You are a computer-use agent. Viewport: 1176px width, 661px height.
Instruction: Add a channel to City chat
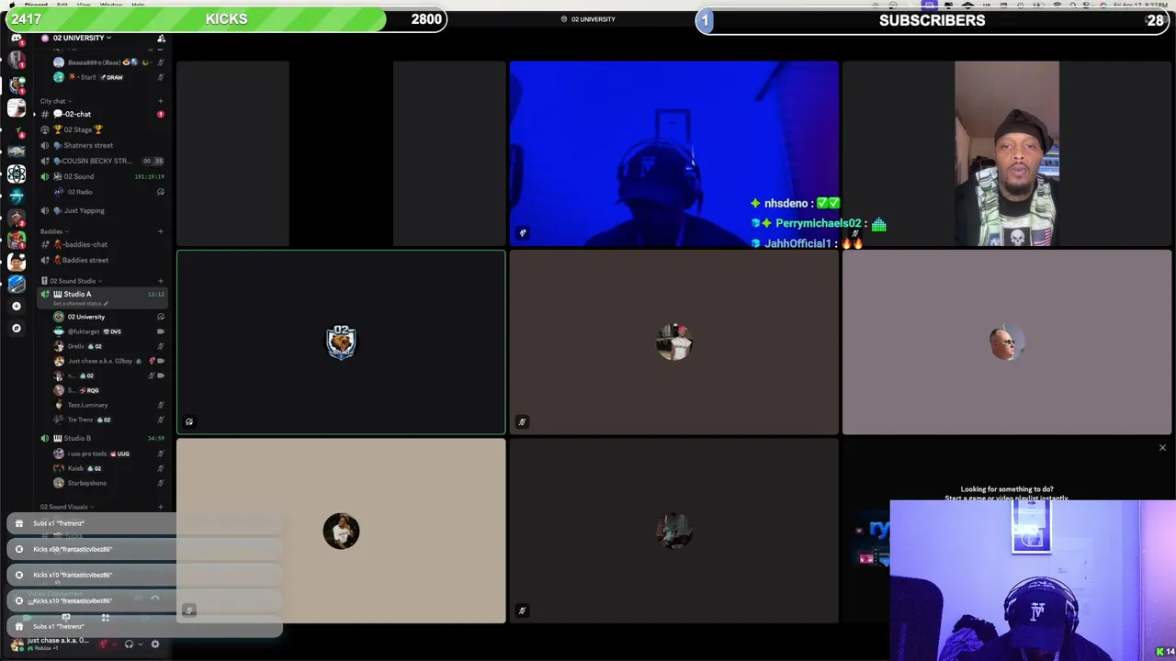tap(161, 101)
